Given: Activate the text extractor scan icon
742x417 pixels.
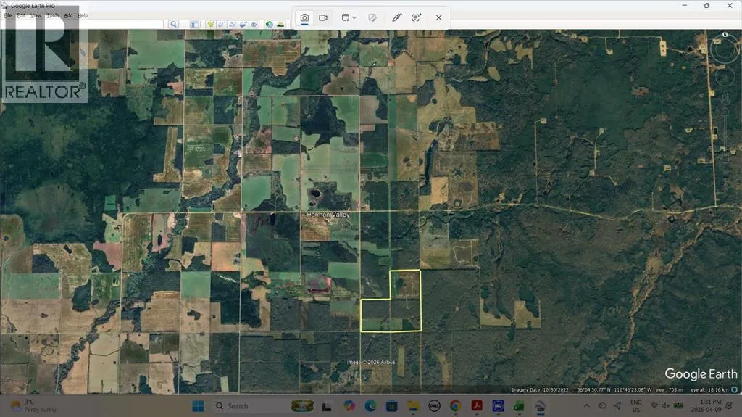Looking at the screenshot, I should click(416, 17).
